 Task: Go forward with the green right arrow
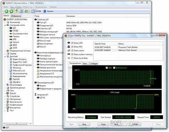click(x=11, y=11)
